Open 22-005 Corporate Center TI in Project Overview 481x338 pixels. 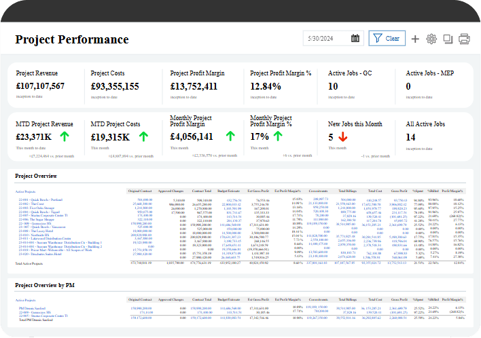[43, 215]
